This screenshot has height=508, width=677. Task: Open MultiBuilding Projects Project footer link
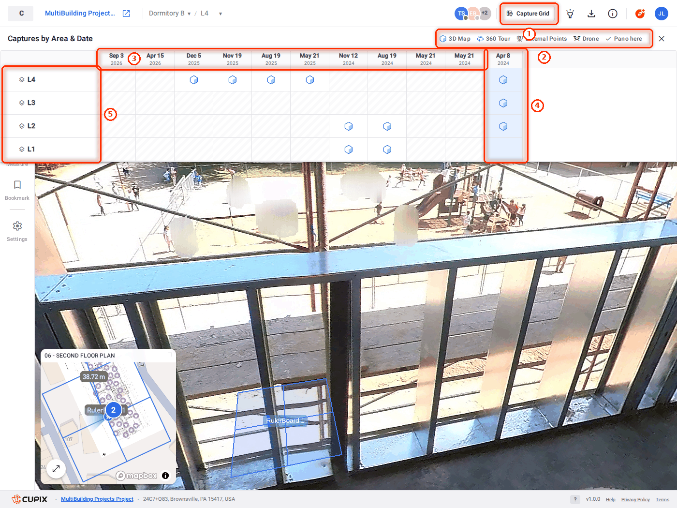97,499
